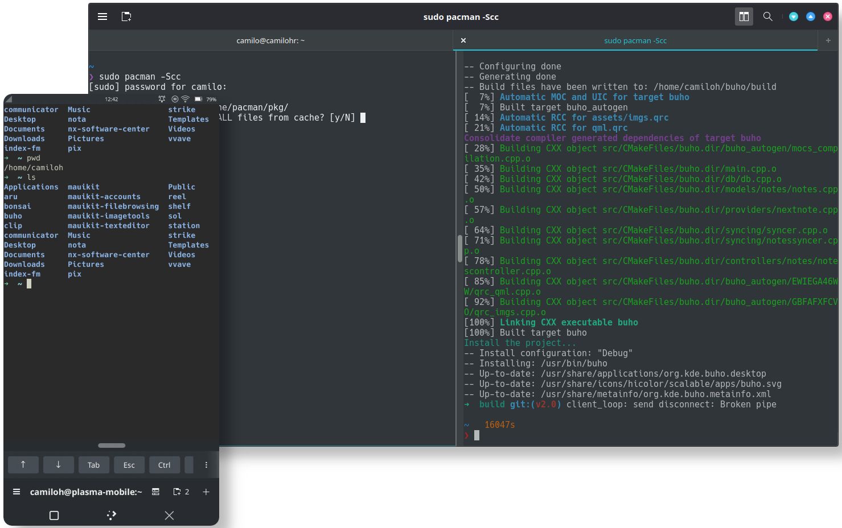Tap the Tab key shortcut button

coord(94,465)
